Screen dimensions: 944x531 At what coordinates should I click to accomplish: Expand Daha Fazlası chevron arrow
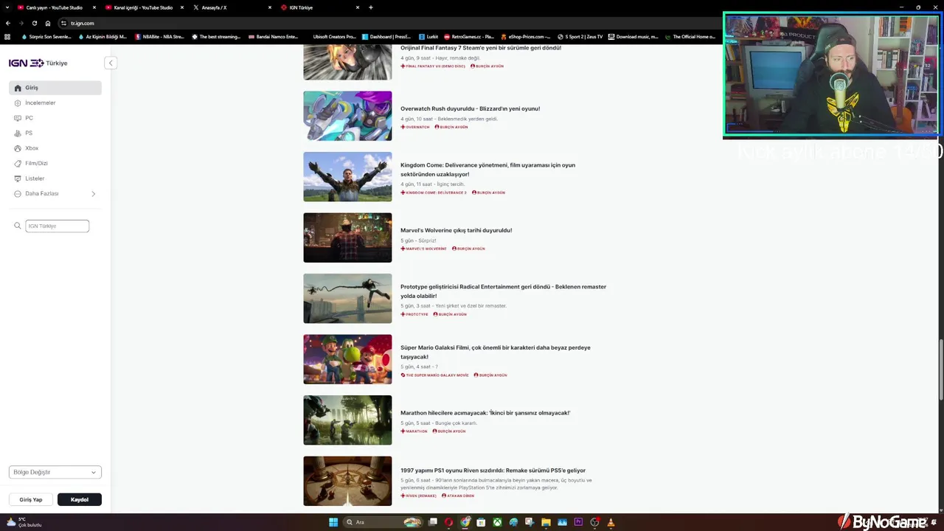coord(93,194)
